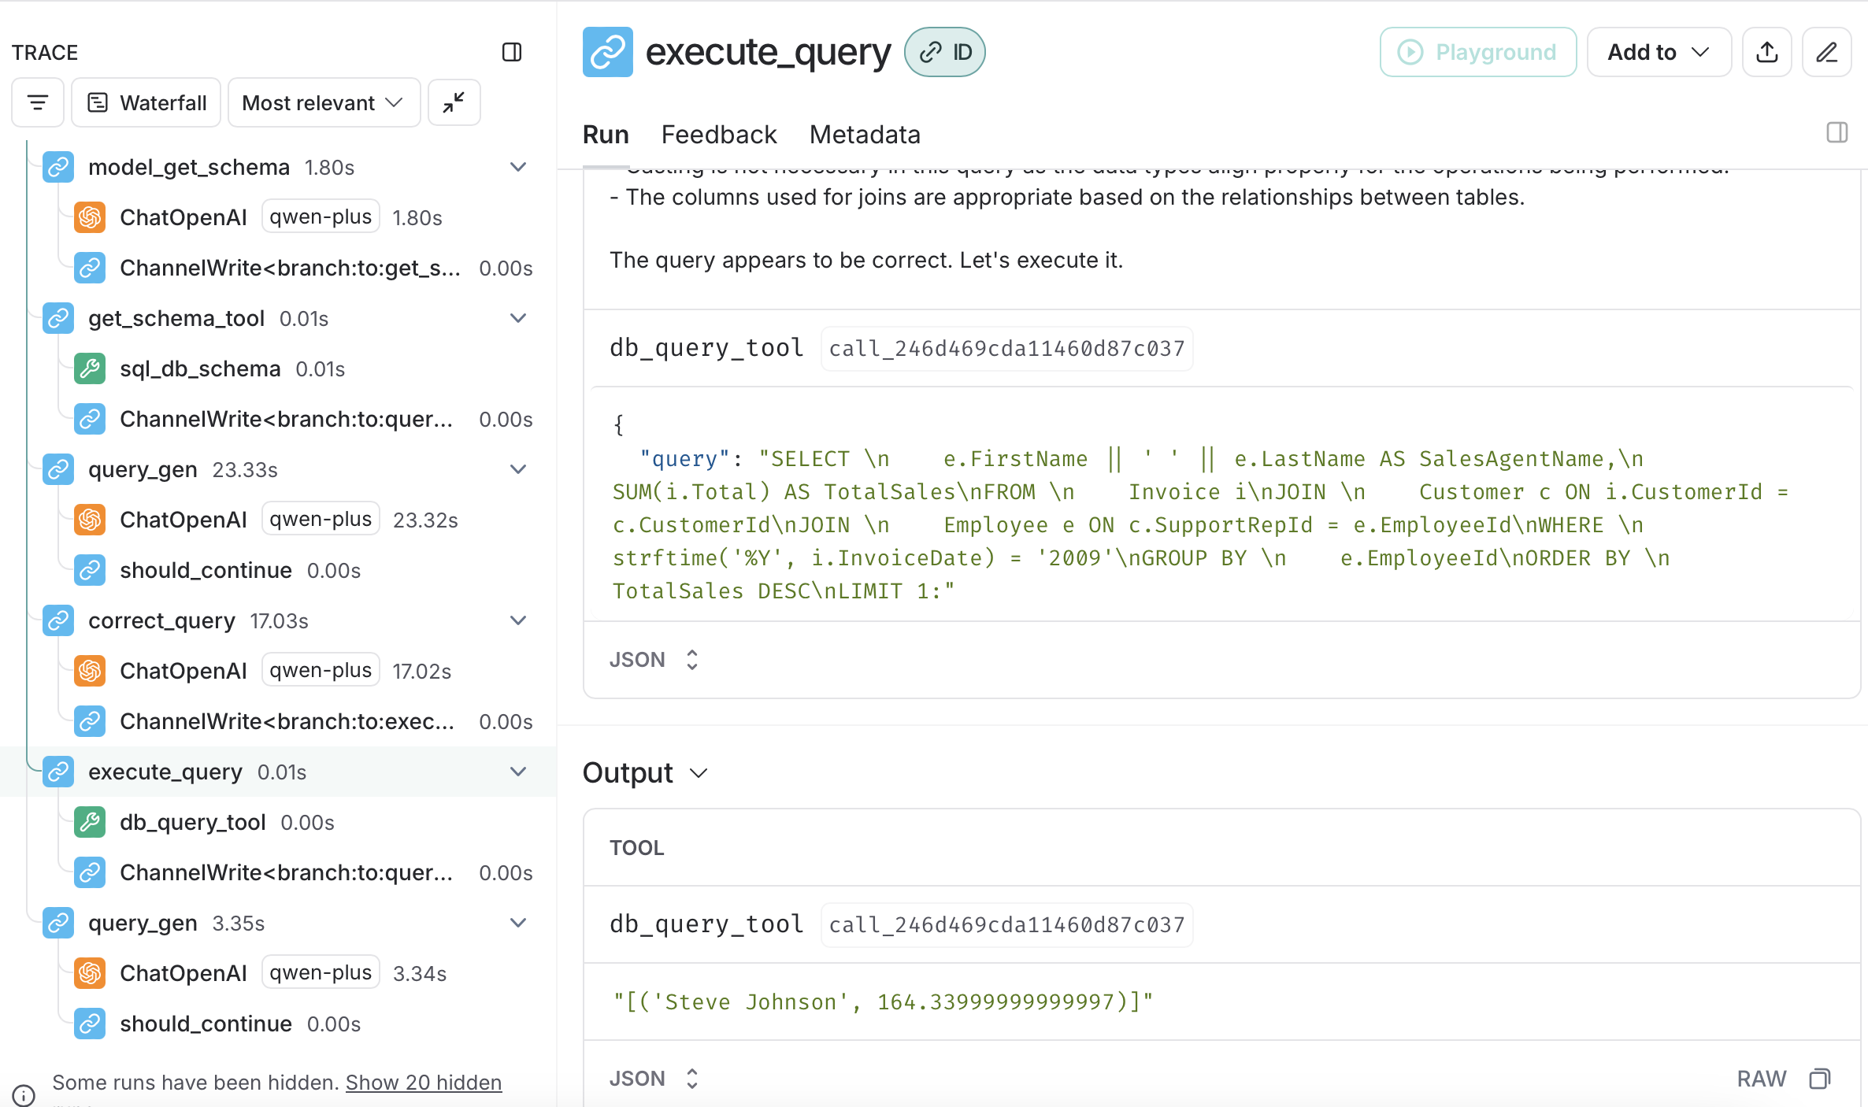Click the share/export upload icon
This screenshot has height=1107, width=1868.
coord(1766,52)
